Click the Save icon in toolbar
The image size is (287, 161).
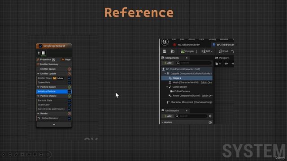[165, 51]
